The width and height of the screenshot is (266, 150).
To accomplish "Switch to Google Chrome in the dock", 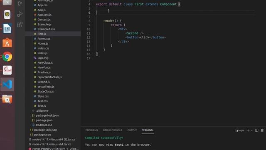I will pyautogui.click(x=7, y=57).
